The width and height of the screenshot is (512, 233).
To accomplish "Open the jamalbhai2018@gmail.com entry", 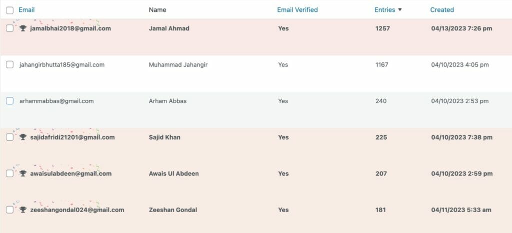I will click(x=70, y=28).
